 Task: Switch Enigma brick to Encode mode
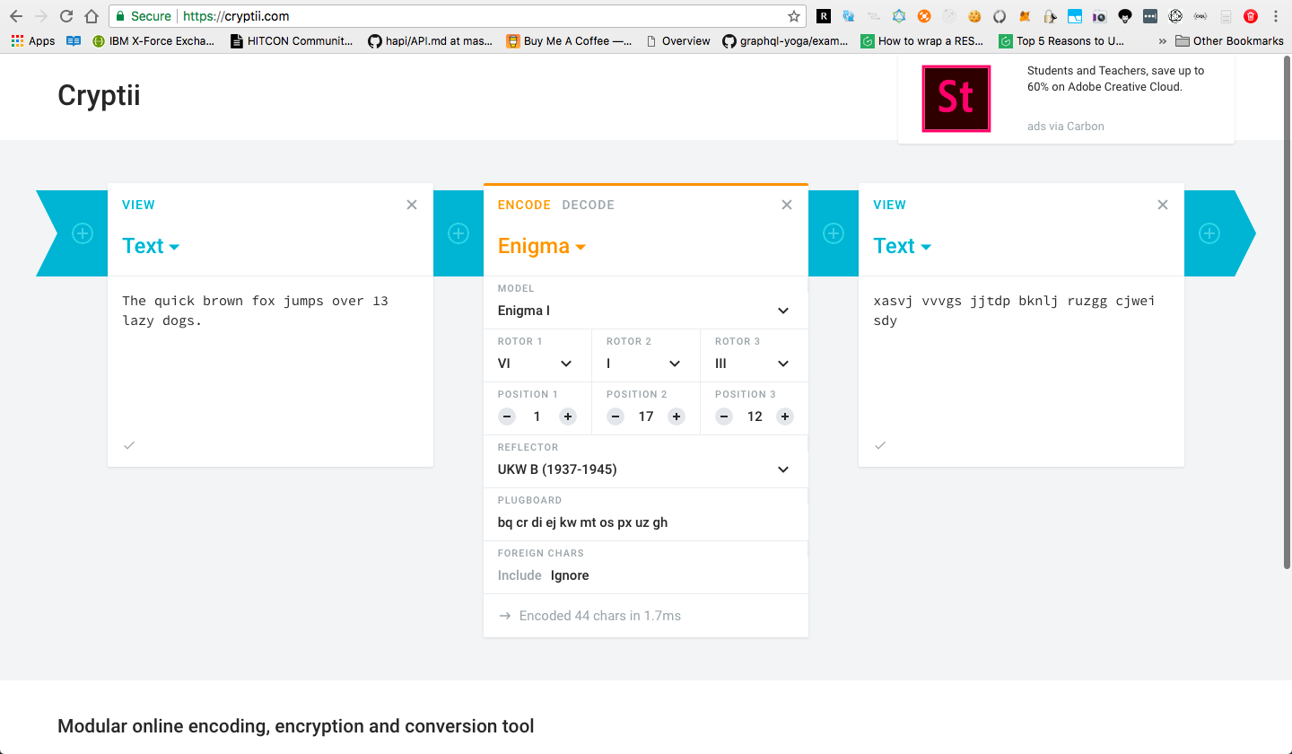pos(524,205)
